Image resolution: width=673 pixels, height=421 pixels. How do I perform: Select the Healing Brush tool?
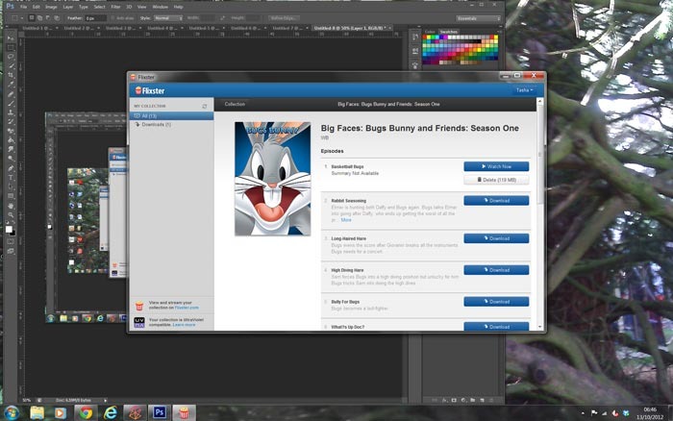[x=11, y=94]
